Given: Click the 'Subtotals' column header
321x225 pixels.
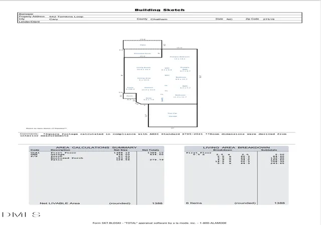Looking at the screenshot, I should pos(269,150).
